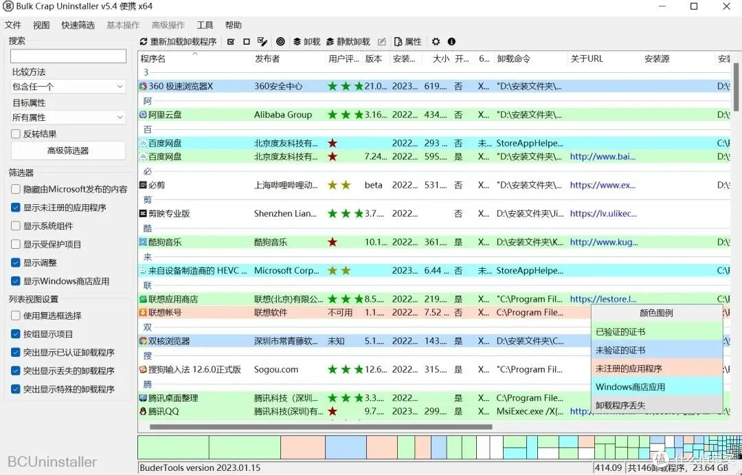
Task: Open settings via gear toolbar icon
Action: [436, 42]
